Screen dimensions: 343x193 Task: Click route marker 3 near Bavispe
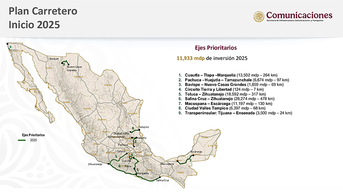[63, 64]
